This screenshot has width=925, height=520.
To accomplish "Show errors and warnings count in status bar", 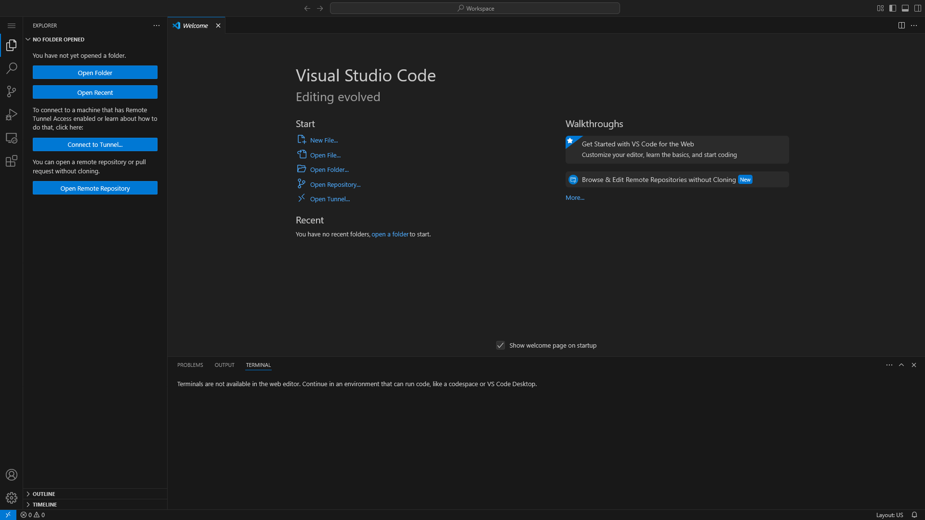I will point(33,515).
